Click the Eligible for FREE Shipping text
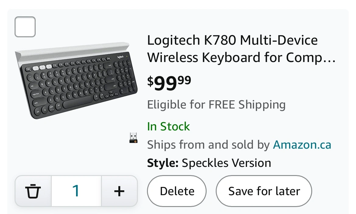 216,105
